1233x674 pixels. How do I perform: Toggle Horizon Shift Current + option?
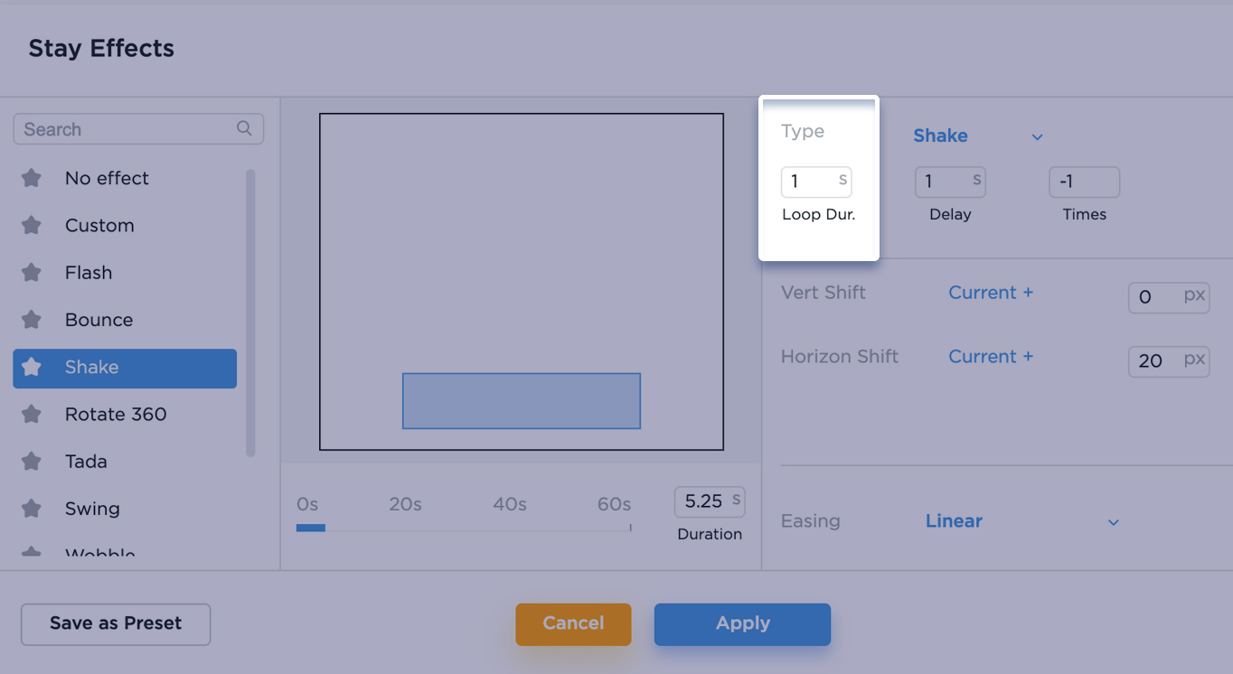click(990, 357)
